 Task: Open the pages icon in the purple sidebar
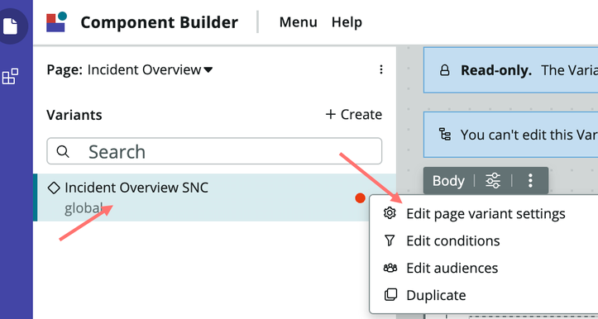[x=10, y=26]
